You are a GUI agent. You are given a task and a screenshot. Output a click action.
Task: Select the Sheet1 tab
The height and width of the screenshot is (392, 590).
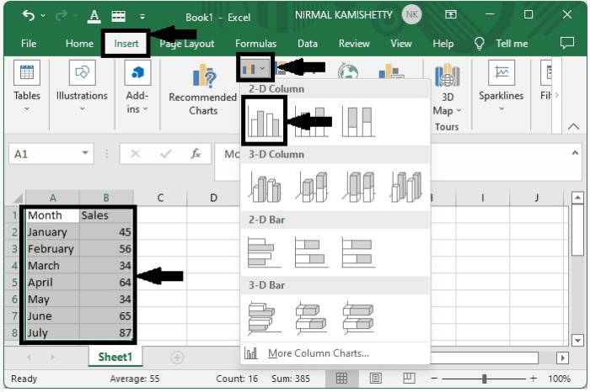[x=115, y=357]
